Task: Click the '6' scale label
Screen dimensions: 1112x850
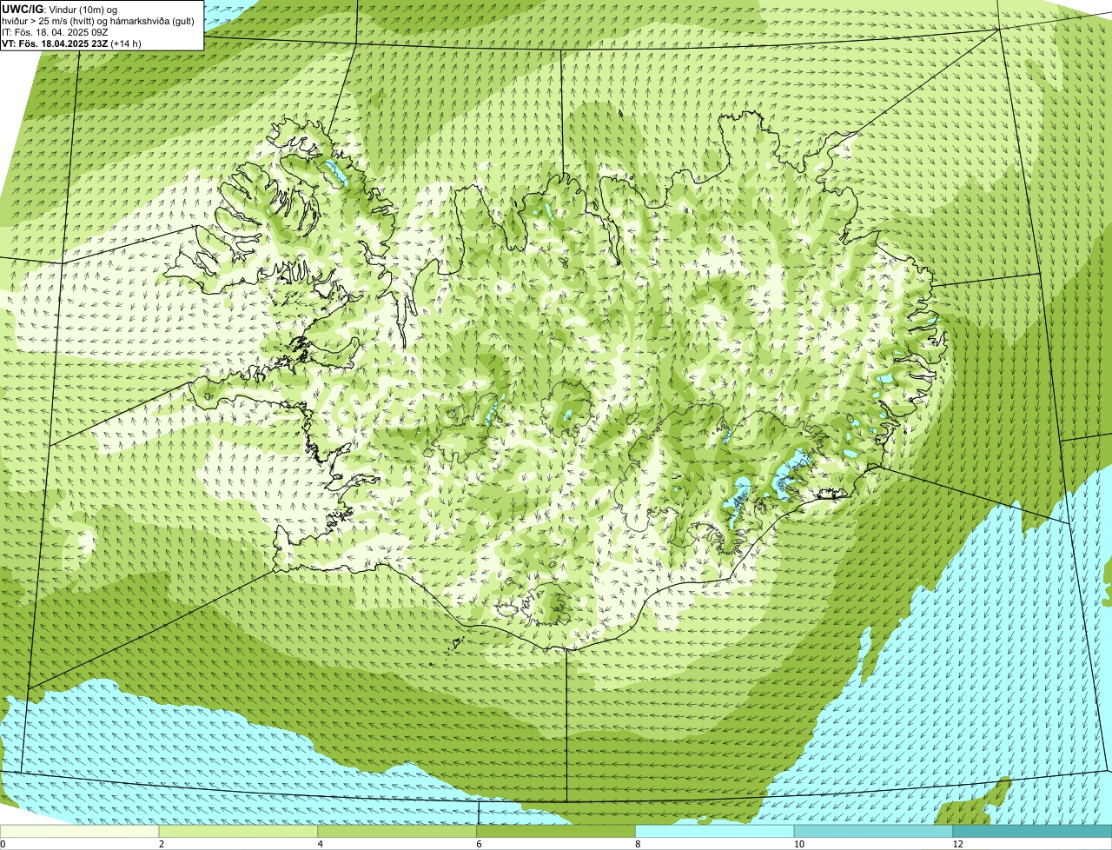Action: 479,844
